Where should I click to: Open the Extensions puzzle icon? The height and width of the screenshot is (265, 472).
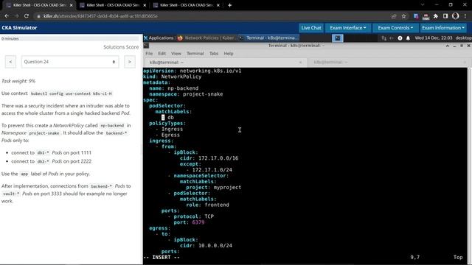(x=436, y=16)
